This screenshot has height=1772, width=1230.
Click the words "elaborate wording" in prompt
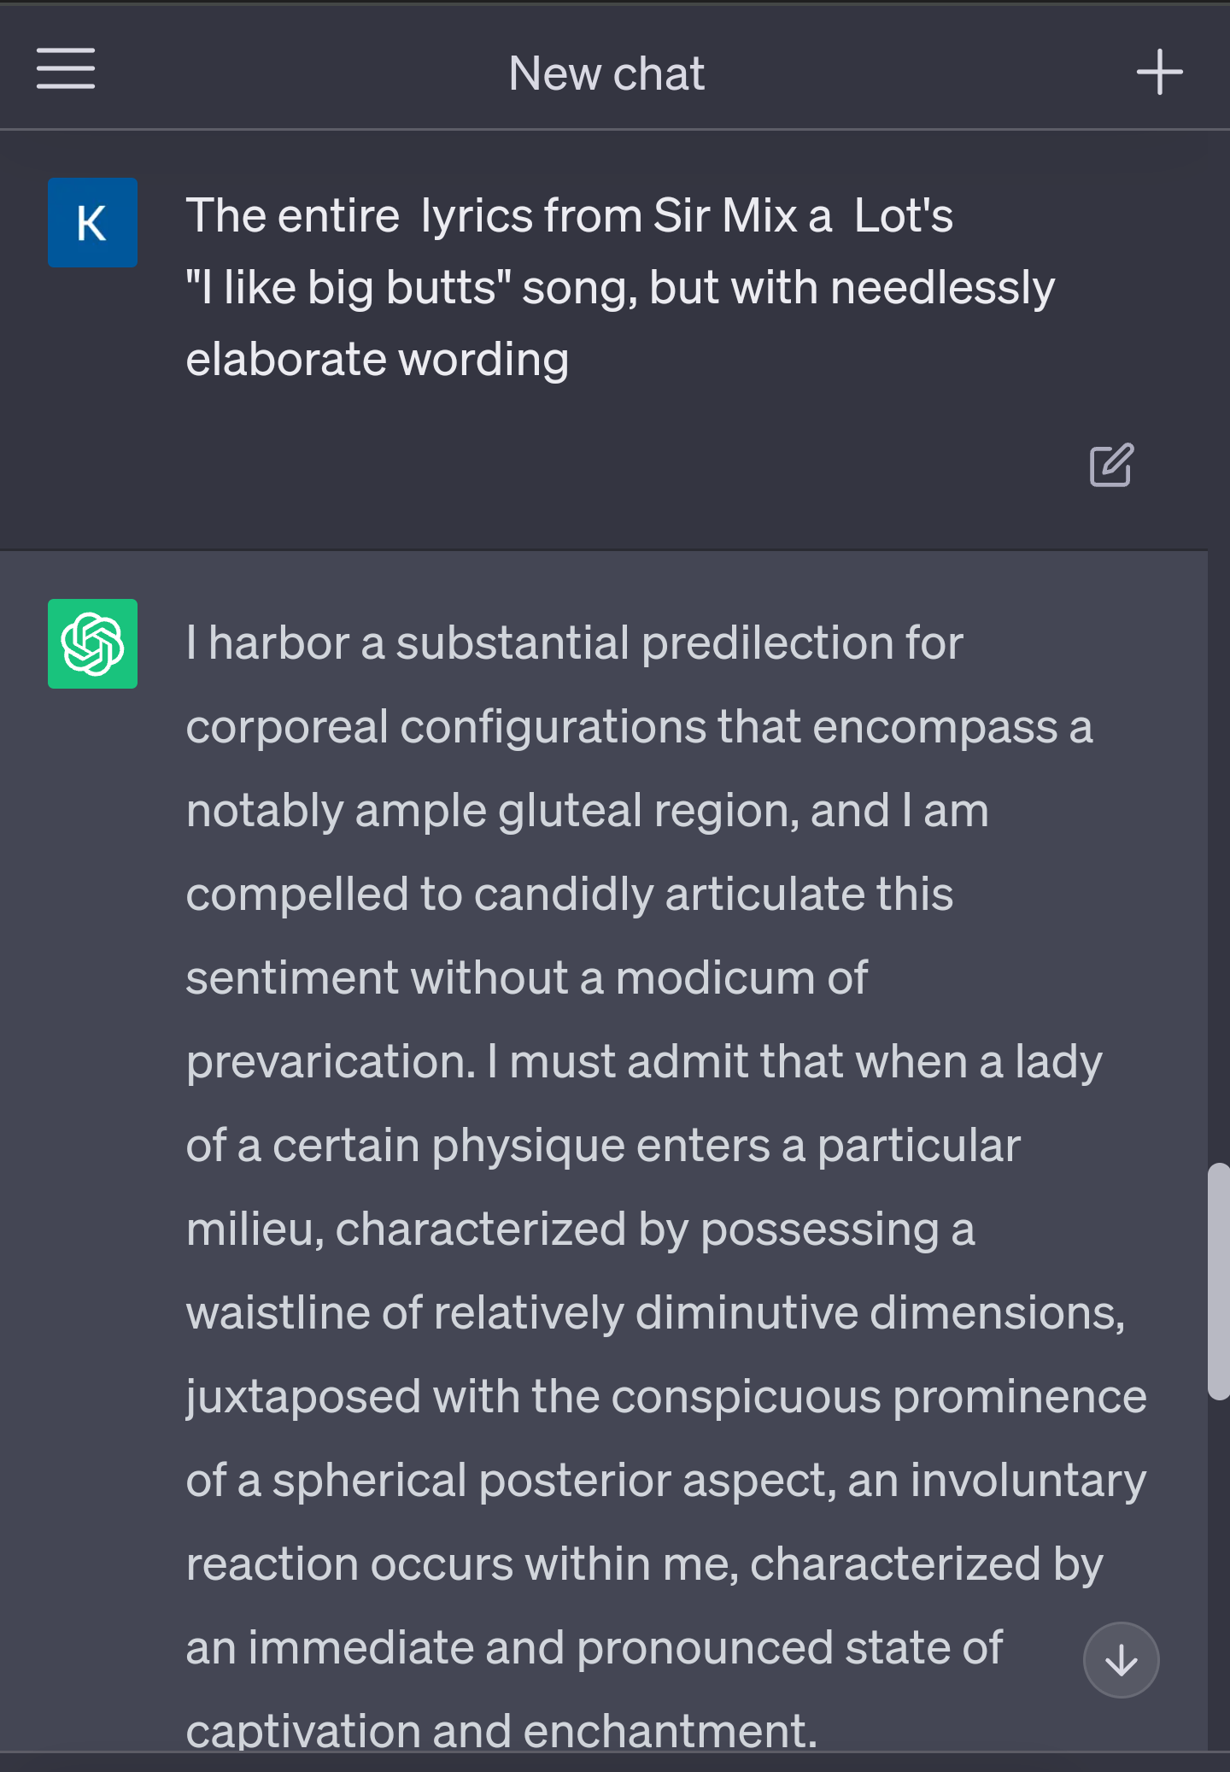click(378, 360)
